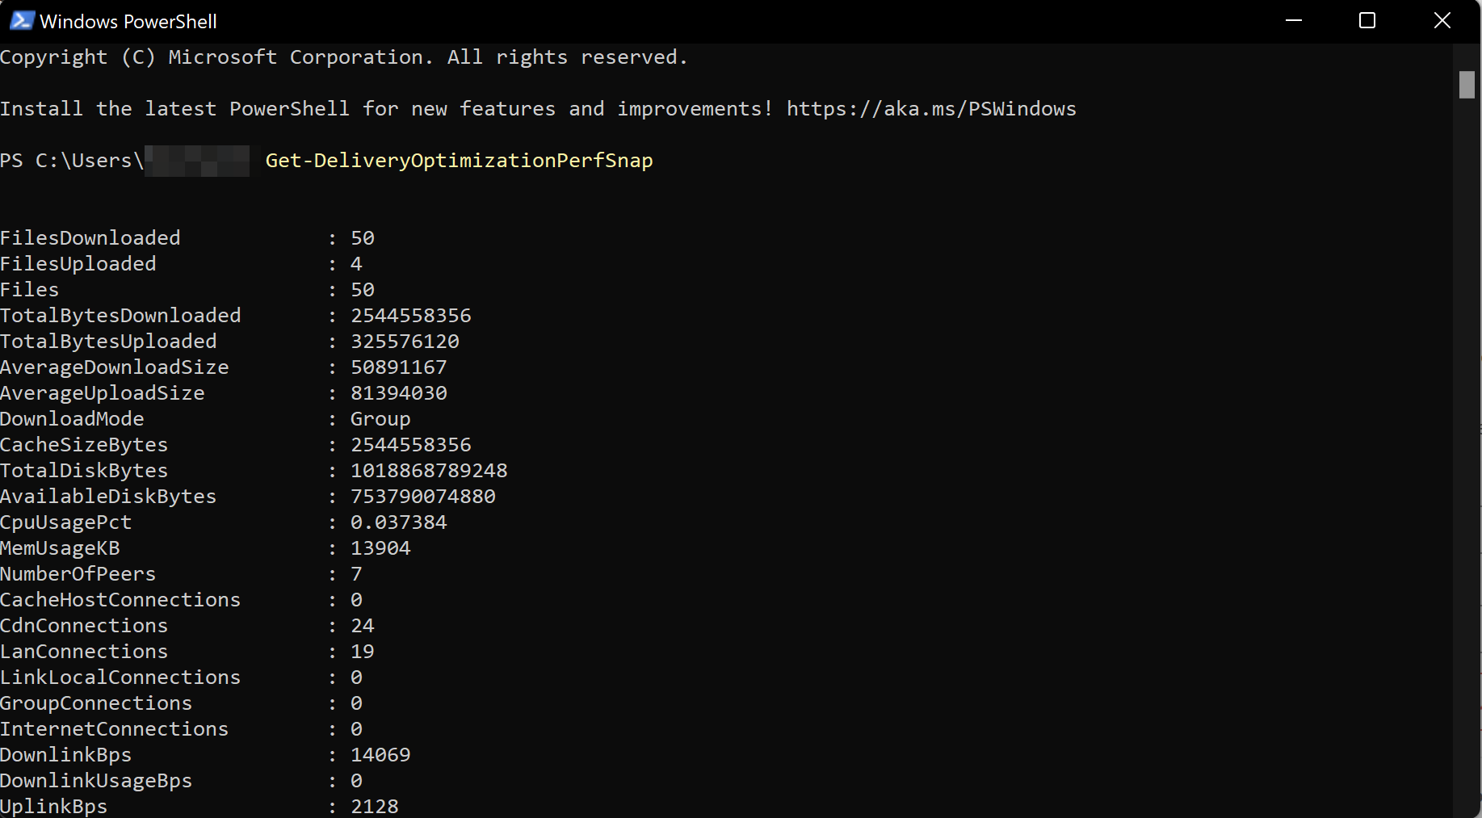1482x818 pixels.
Task: Click the LanConnections value 19
Action: [x=363, y=652]
